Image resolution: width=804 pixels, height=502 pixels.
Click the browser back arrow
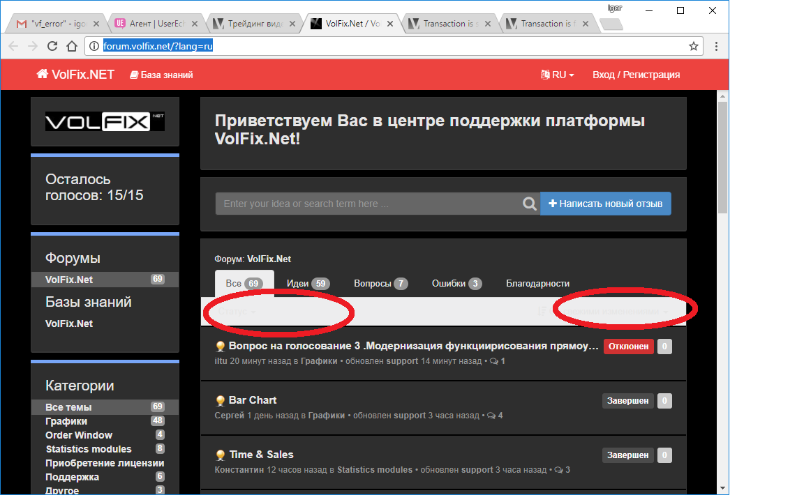tap(13, 46)
